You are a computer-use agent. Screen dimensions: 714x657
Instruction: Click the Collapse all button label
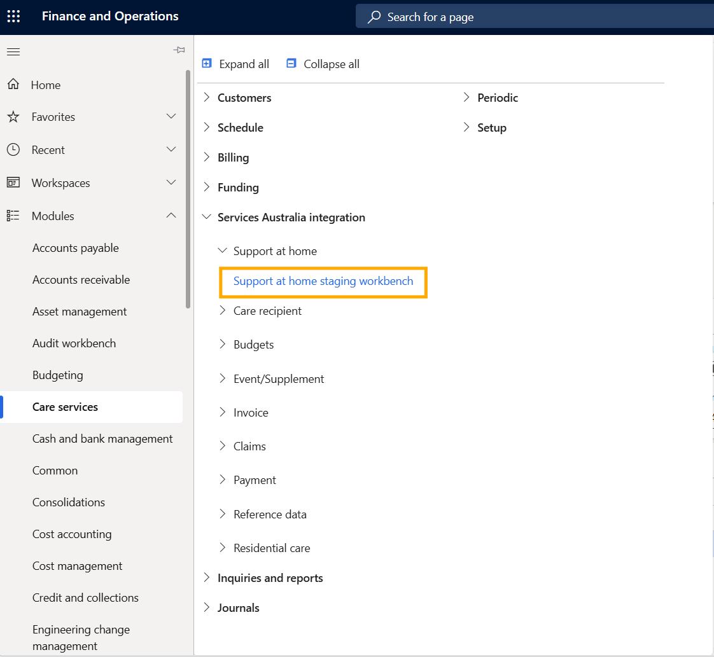coord(332,64)
